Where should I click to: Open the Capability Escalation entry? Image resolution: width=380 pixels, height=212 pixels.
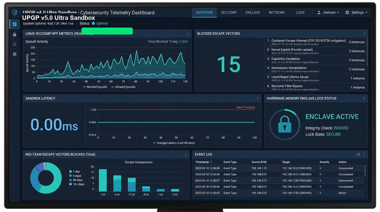click(x=316, y=60)
